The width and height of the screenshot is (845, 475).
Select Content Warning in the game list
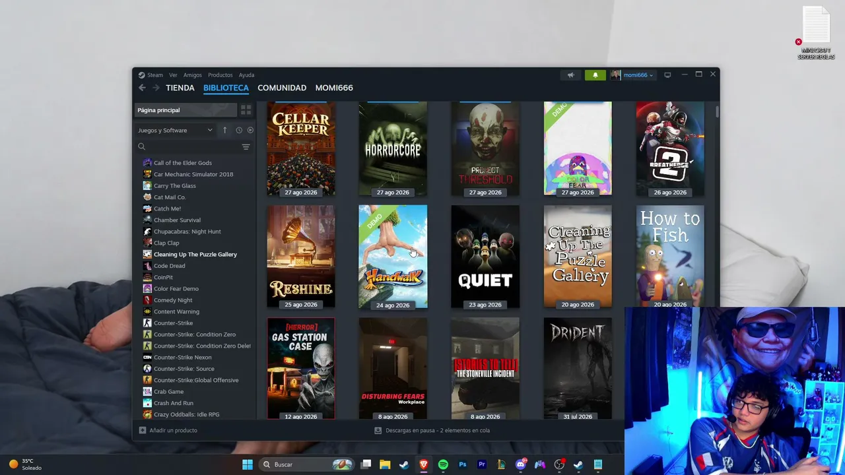[176, 311]
